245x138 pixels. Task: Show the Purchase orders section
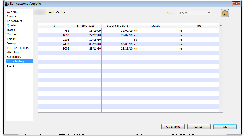pyautogui.click(x=18, y=48)
